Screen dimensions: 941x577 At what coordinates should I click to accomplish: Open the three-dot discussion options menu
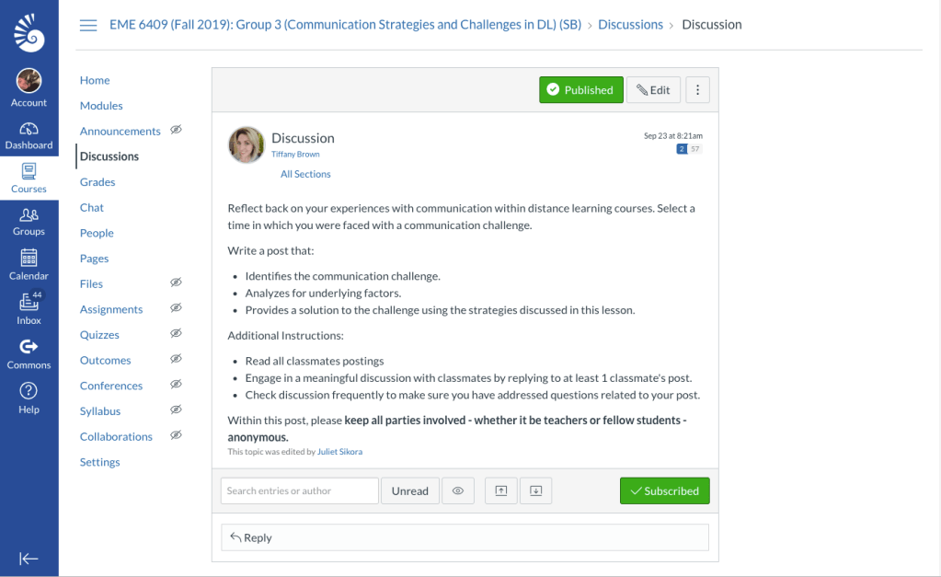697,89
